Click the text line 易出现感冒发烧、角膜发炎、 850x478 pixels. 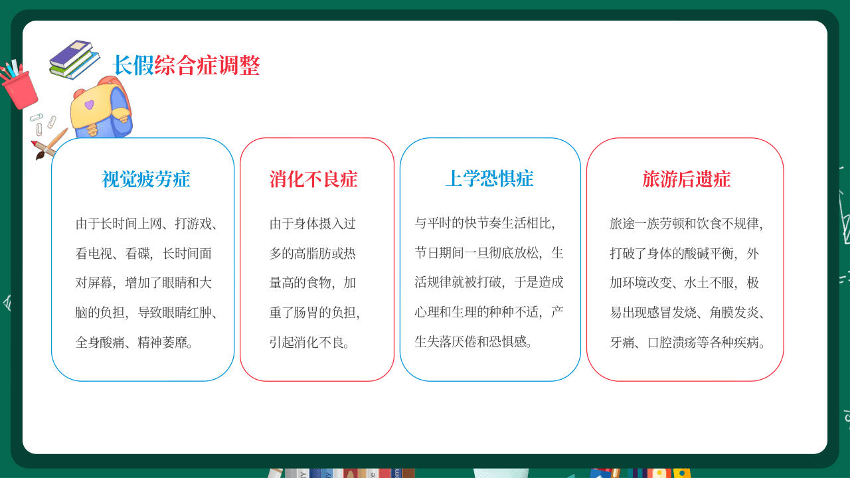(687, 313)
